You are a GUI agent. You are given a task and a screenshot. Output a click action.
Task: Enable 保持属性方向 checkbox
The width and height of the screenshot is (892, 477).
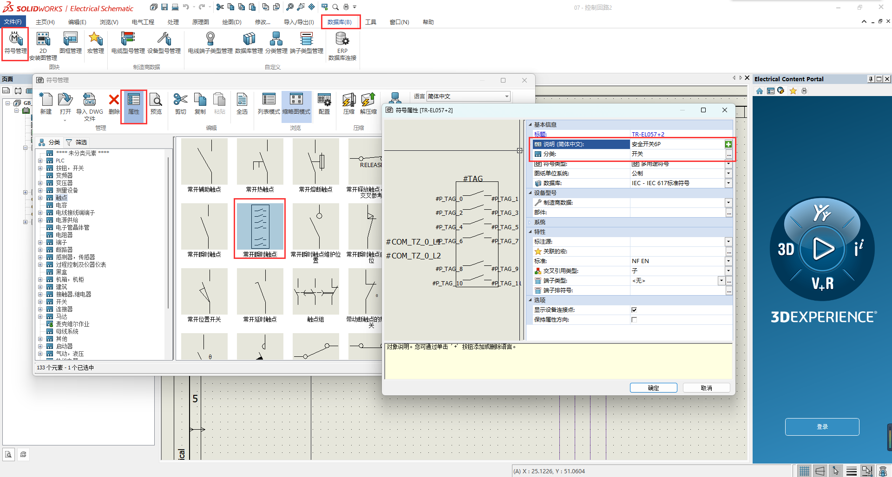pyautogui.click(x=634, y=320)
